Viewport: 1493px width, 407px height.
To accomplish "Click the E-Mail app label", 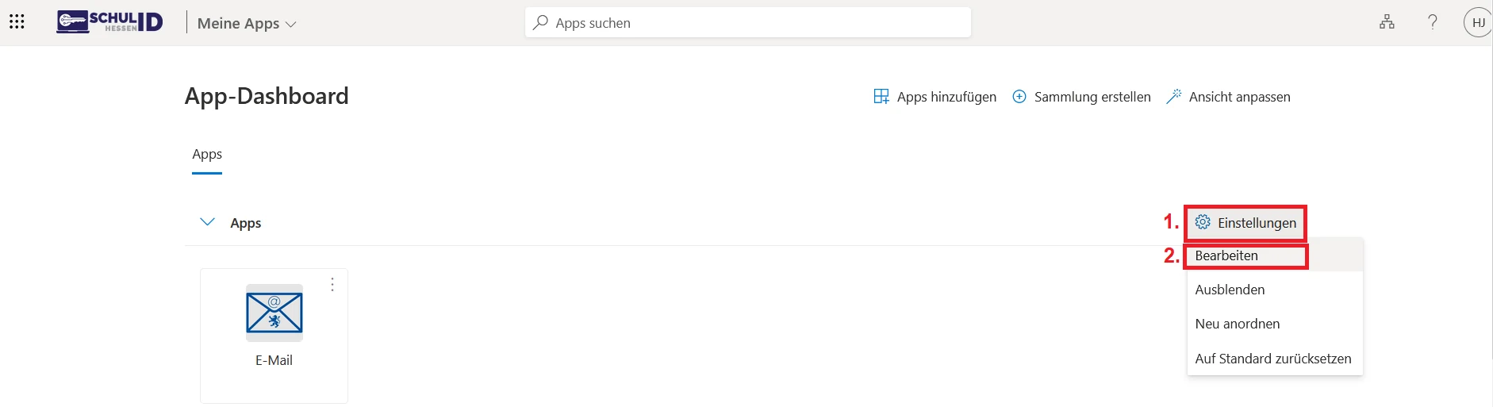I will (274, 360).
